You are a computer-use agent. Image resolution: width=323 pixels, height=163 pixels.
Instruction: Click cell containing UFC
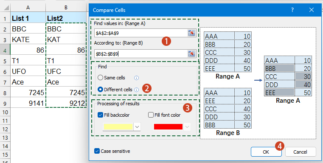(x=66, y=71)
